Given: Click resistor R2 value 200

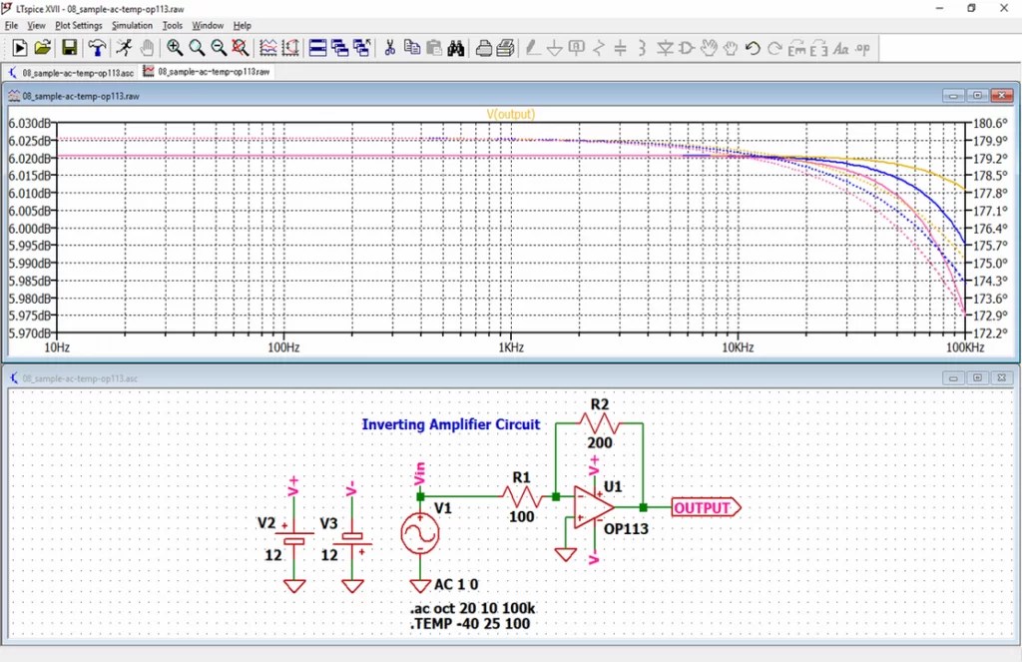Looking at the screenshot, I should coord(600,443).
